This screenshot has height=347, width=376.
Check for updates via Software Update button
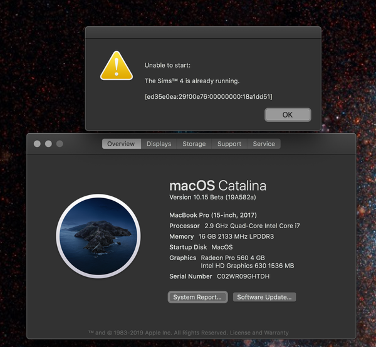point(264,297)
